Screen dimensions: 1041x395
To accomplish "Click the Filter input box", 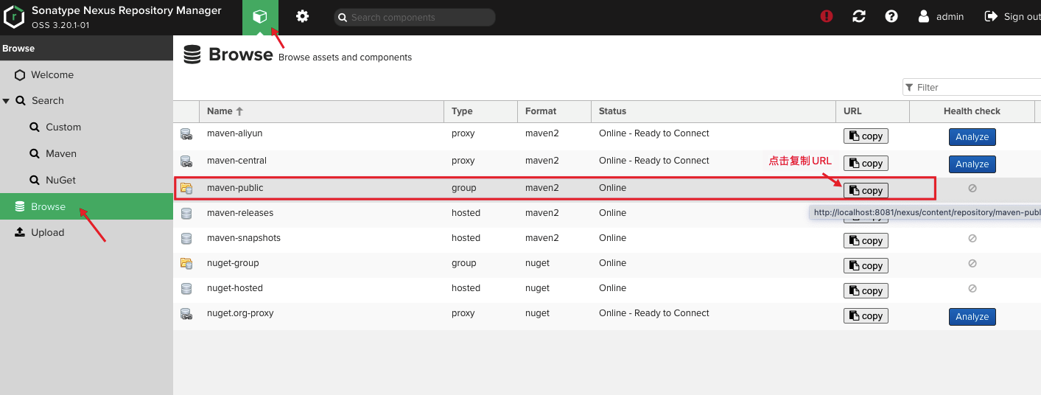I will click(x=972, y=87).
